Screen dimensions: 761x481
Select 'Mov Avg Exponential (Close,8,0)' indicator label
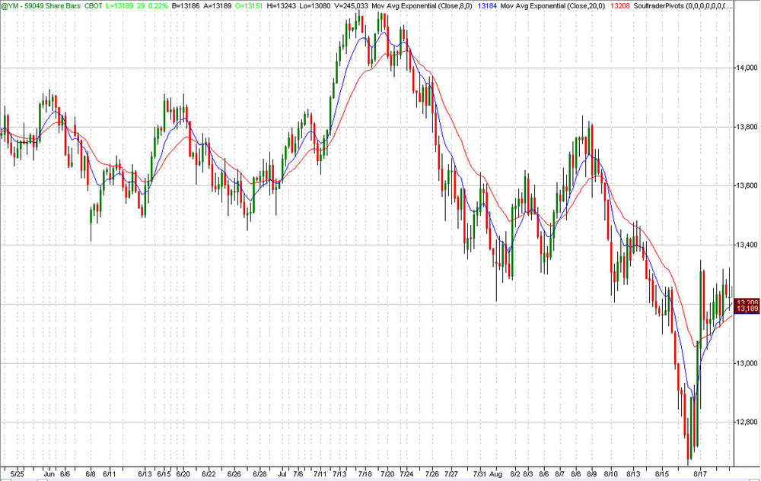click(422, 6)
